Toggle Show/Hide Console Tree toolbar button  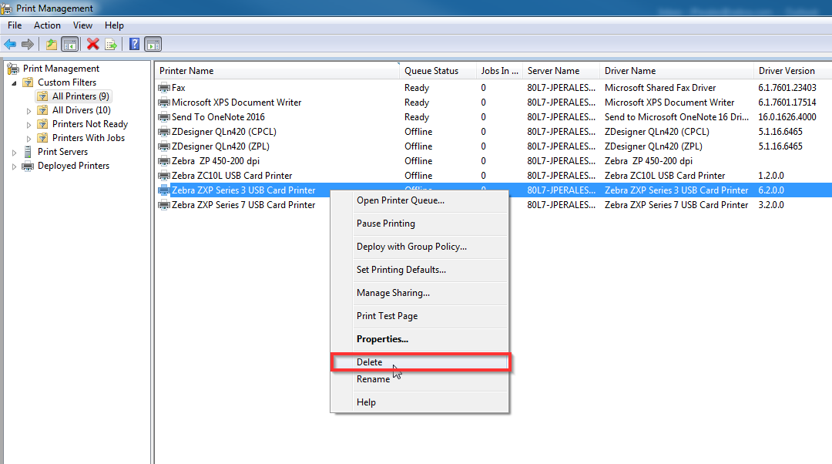70,45
